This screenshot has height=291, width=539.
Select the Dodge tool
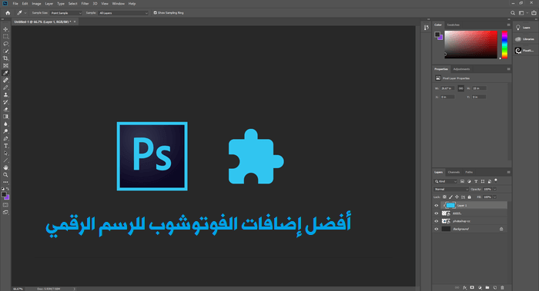point(5,131)
